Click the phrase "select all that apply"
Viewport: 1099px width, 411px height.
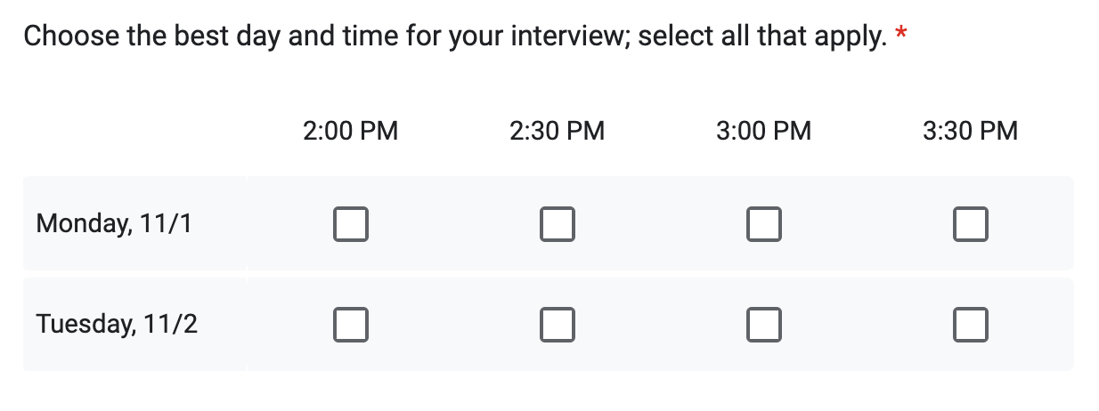pos(759,37)
